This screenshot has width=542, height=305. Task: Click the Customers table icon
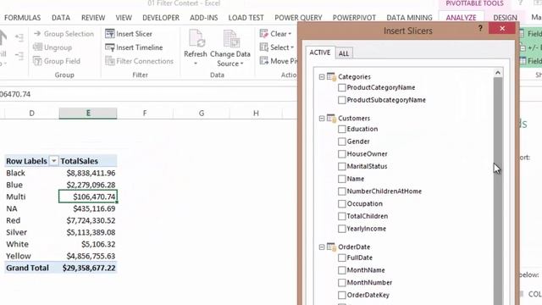click(331, 119)
